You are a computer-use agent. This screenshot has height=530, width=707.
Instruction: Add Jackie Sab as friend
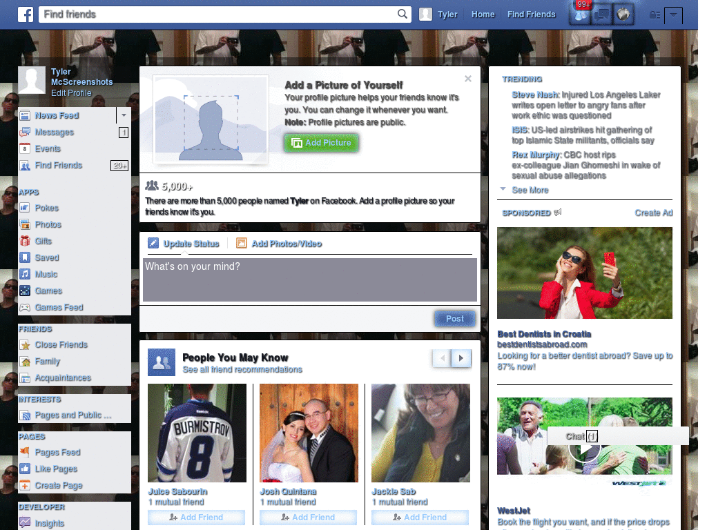(420, 518)
